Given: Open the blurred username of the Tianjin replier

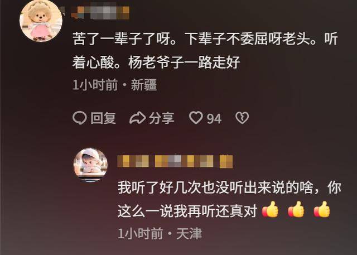Looking at the screenshot, I should (x=175, y=161).
